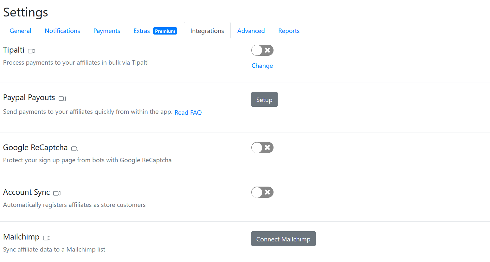Open the Notifications tab
Screen dimensions: 490x262
tap(62, 31)
